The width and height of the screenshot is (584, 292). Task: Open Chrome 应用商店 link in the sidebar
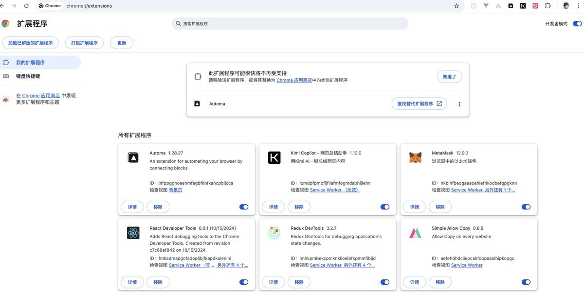pos(41,96)
